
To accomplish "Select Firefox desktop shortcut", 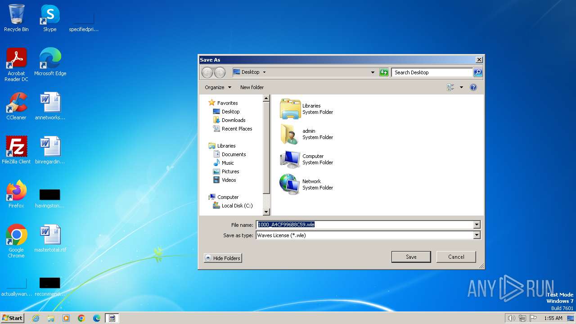I will tap(16, 194).
